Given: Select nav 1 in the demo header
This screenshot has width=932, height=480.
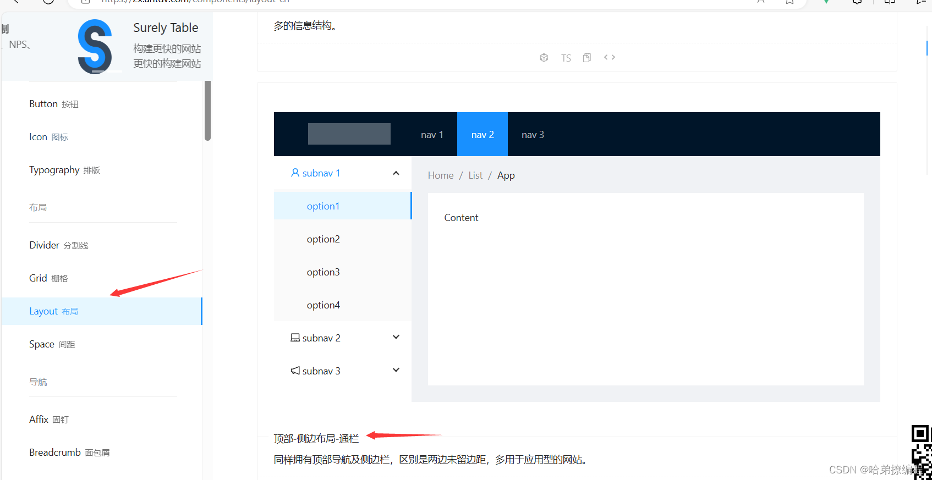Looking at the screenshot, I should [x=432, y=135].
